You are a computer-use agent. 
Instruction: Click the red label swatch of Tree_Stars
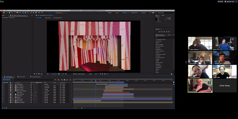click(x=11, y=92)
